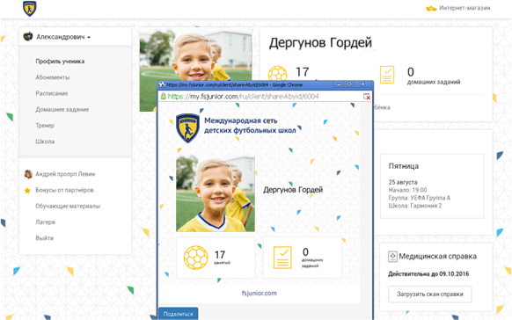Click the medical certificate icon near Медицинская справка

(392, 257)
